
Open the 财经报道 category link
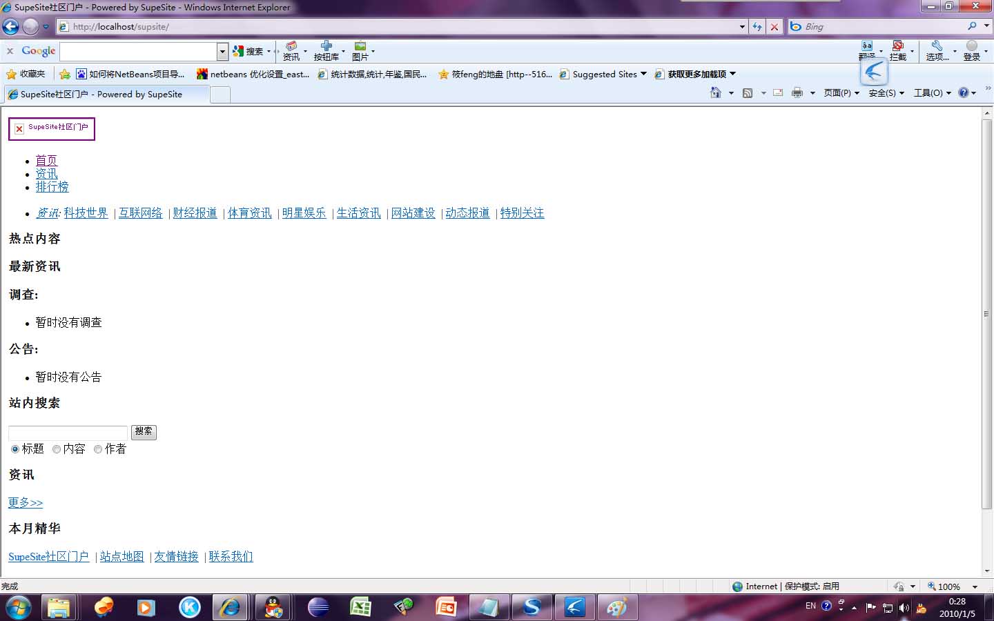pyautogui.click(x=195, y=213)
